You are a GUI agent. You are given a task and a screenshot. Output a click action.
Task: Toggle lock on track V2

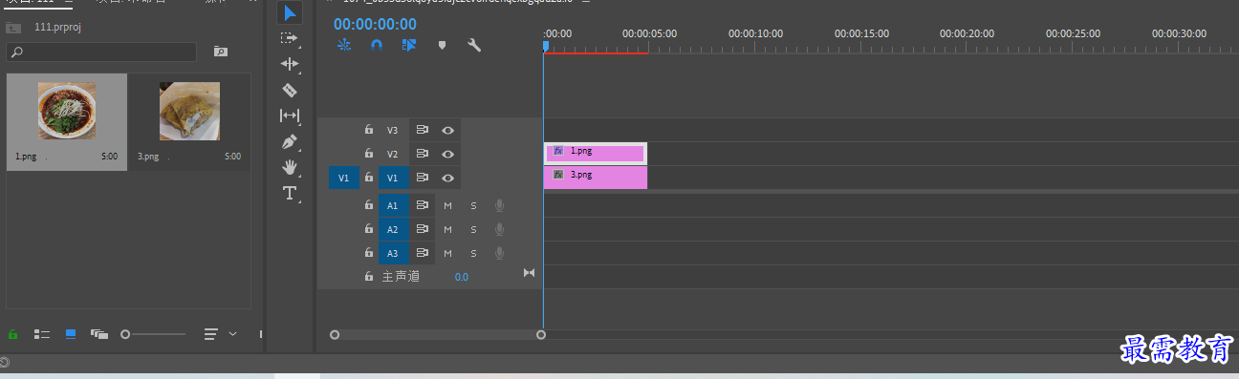click(369, 154)
